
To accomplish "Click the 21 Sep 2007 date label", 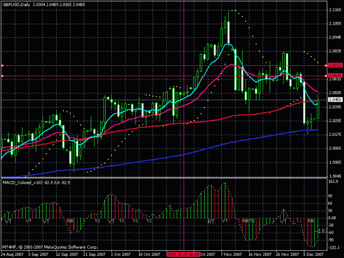I will [x=94, y=255].
